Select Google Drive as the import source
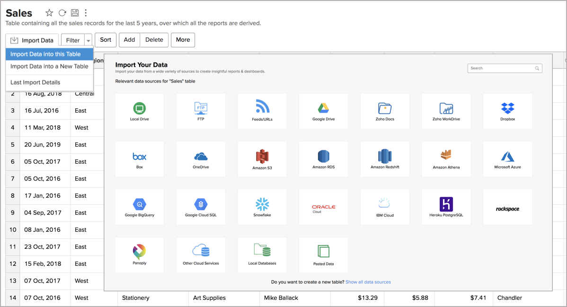Screen dimensions: 567x307 click(x=323, y=111)
